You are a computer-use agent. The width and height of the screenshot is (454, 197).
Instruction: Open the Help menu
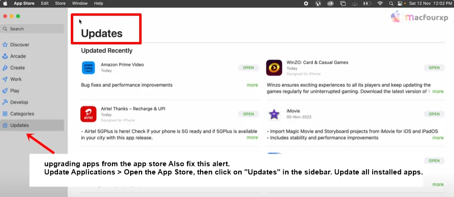99,3
